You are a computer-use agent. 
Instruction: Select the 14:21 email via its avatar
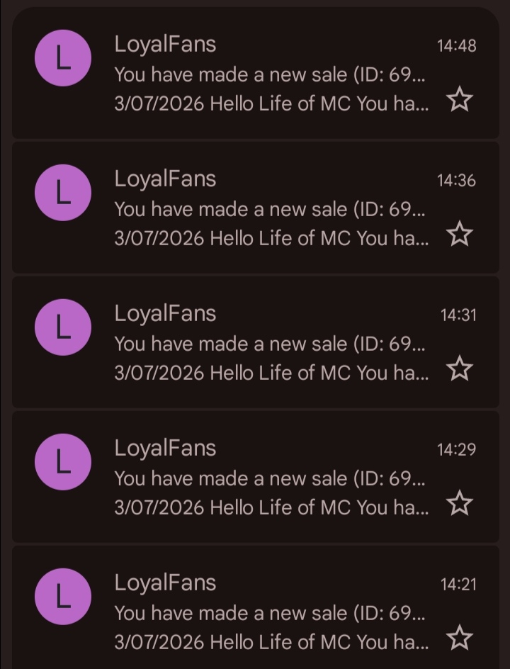(63, 597)
